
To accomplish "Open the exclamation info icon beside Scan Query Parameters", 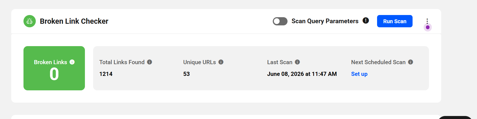I will pyautogui.click(x=366, y=20).
